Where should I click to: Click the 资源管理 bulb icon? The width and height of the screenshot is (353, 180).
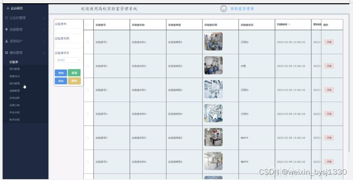click(6, 30)
